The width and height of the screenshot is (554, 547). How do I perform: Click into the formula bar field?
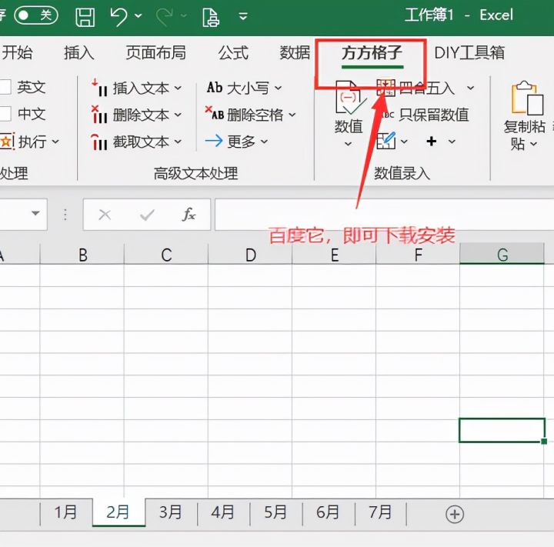click(x=384, y=215)
